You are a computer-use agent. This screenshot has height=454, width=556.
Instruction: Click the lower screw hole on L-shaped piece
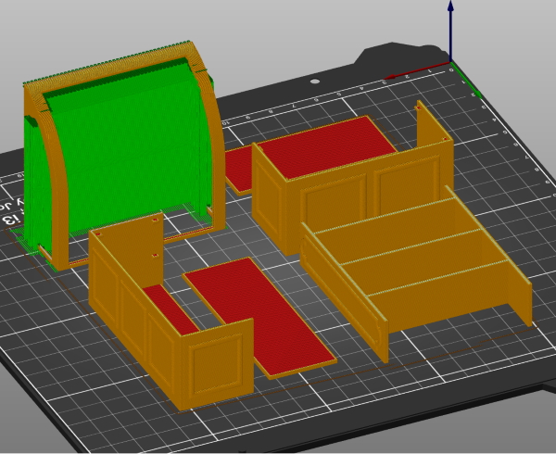click(154, 254)
